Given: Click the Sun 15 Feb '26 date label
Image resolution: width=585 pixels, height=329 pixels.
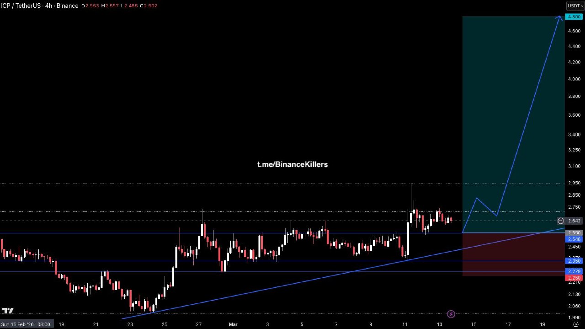Looking at the screenshot, I should tap(26, 324).
